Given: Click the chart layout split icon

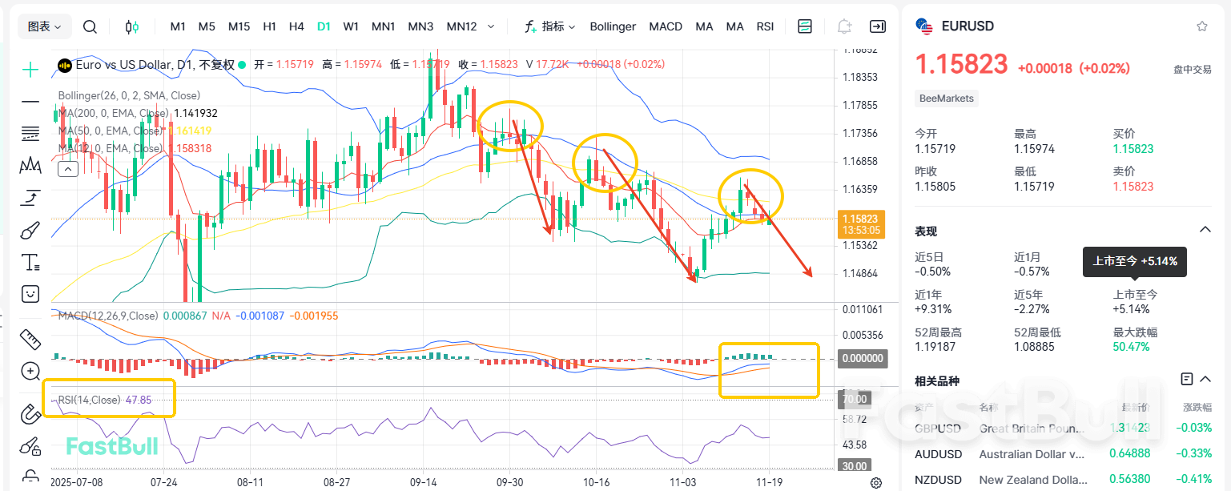Looking at the screenshot, I should (804, 26).
